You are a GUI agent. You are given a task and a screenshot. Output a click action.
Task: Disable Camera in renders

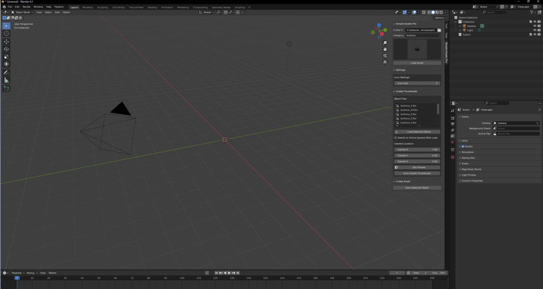(x=539, y=26)
